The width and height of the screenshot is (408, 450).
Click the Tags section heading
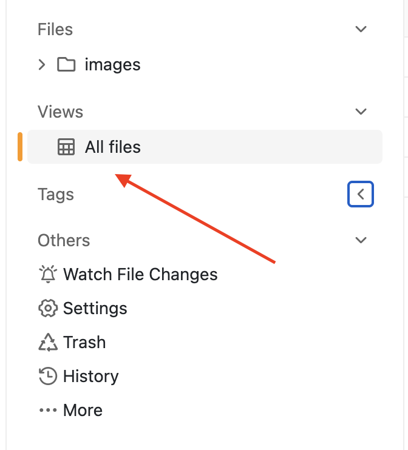56,194
